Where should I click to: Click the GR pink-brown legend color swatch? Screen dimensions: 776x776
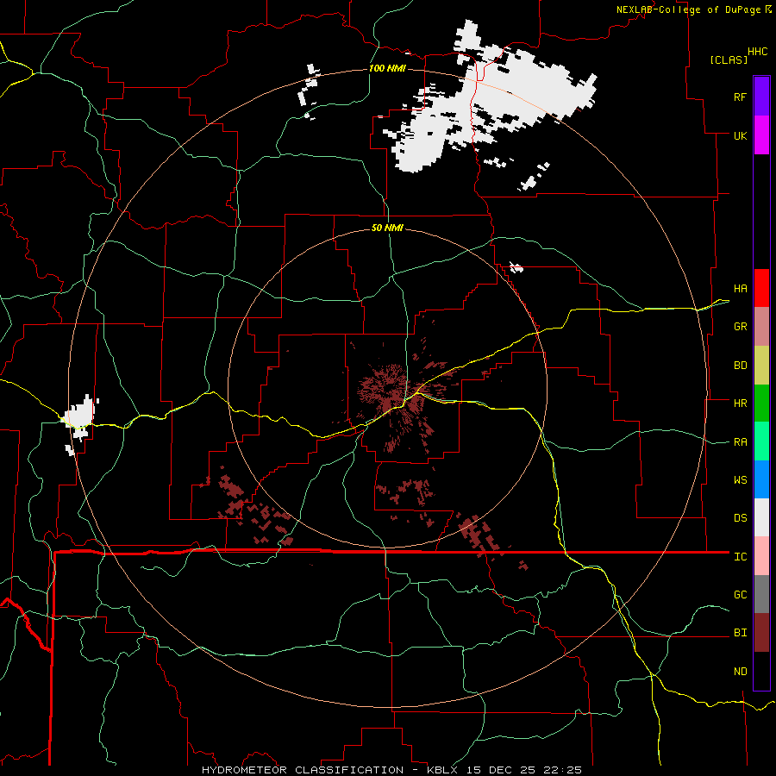(761, 327)
